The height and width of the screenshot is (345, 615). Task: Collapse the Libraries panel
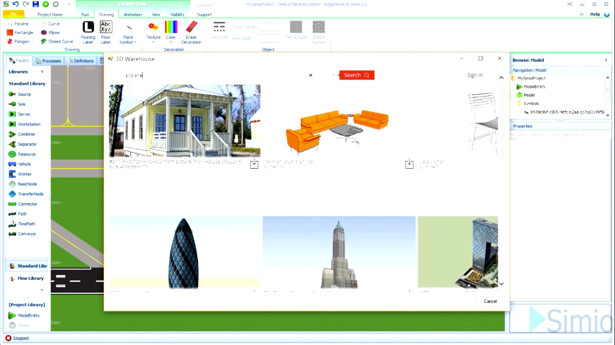pyautogui.click(x=42, y=71)
